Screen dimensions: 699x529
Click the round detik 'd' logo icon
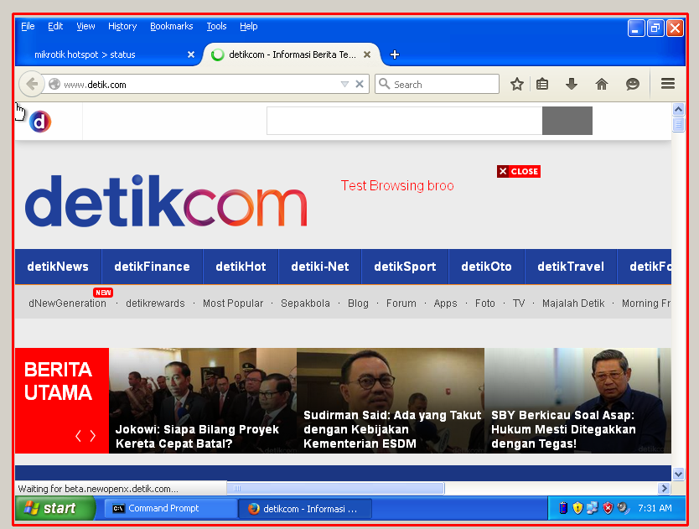point(40,122)
